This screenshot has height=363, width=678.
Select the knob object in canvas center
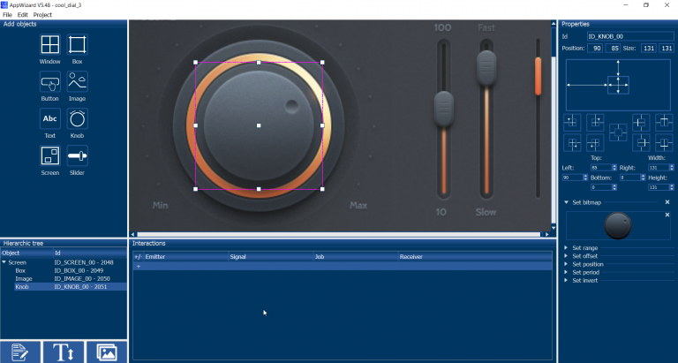259,125
